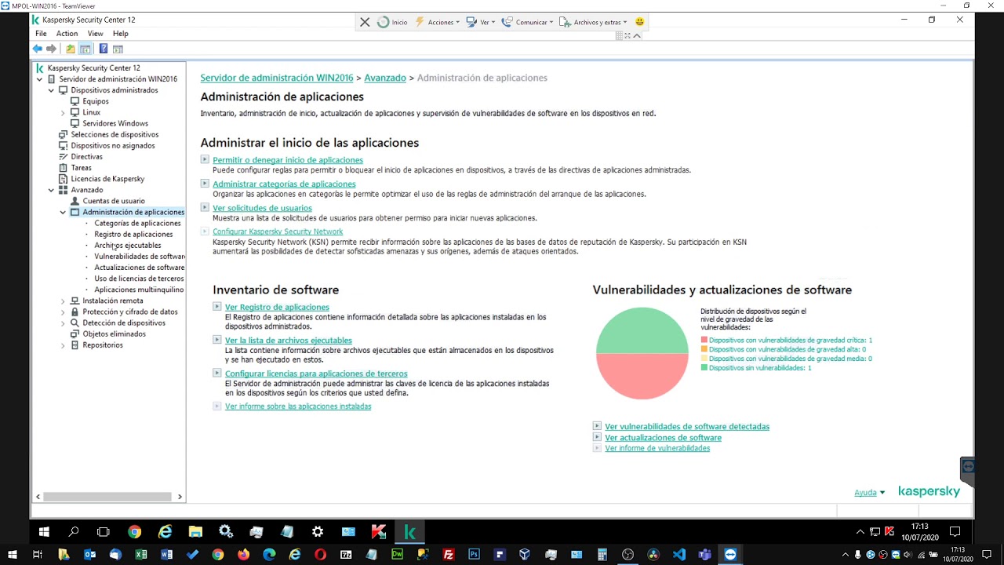Expand the Instalación remota node
Viewport: 1004px width, 565px height.
pos(63,301)
